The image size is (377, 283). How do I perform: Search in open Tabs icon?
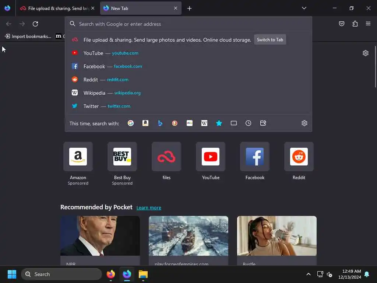pos(234,123)
